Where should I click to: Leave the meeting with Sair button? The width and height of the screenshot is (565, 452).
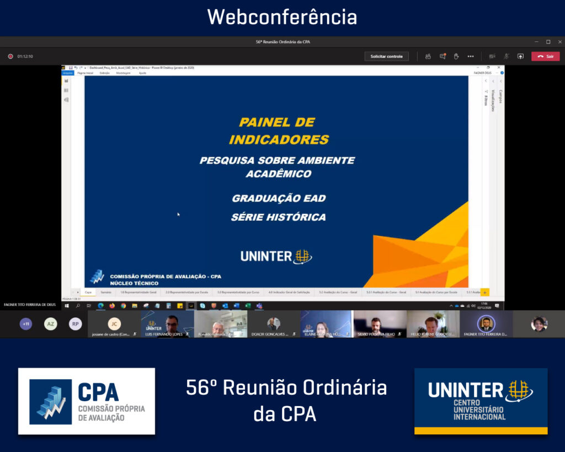click(545, 56)
